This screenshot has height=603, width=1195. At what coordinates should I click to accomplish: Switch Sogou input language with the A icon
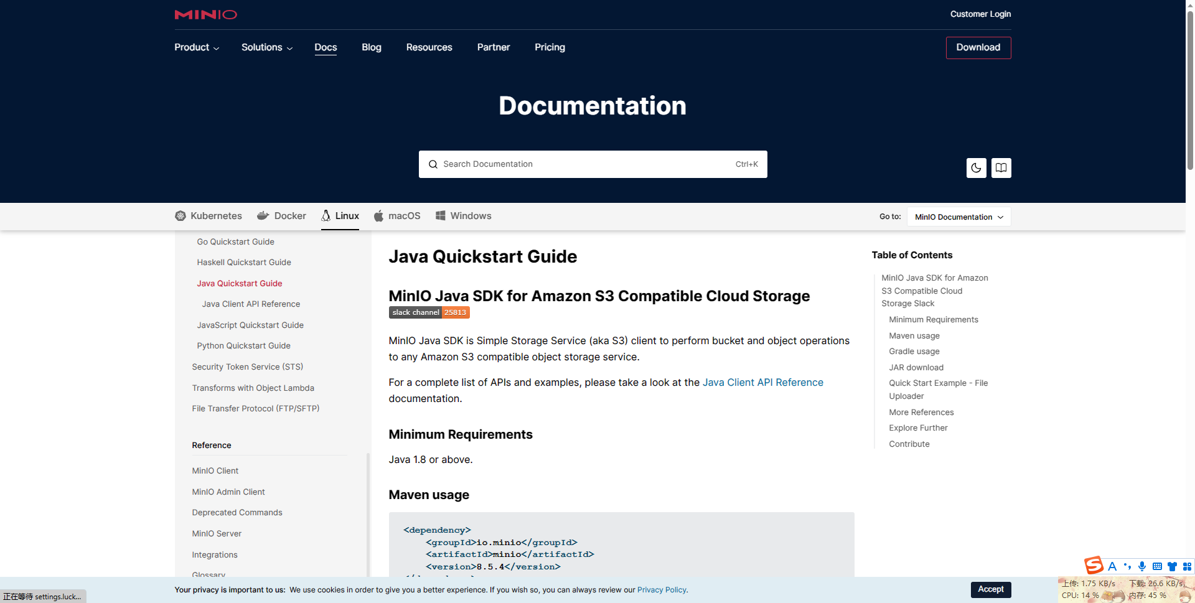point(1112,566)
